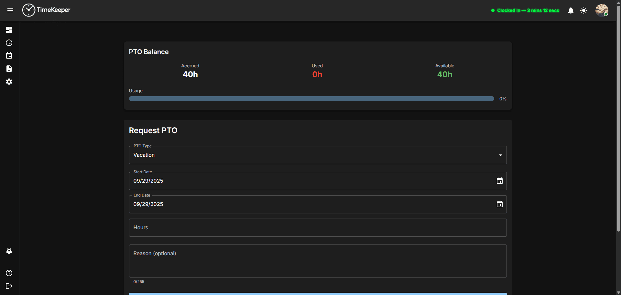
Task: Toggle light/dark theme with sun icon
Action: pyautogui.click(x=584, y=10)
